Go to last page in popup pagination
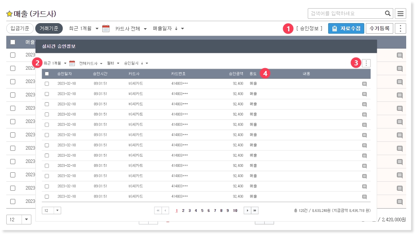Screen dimensions: 416x235 pos(255,210)
